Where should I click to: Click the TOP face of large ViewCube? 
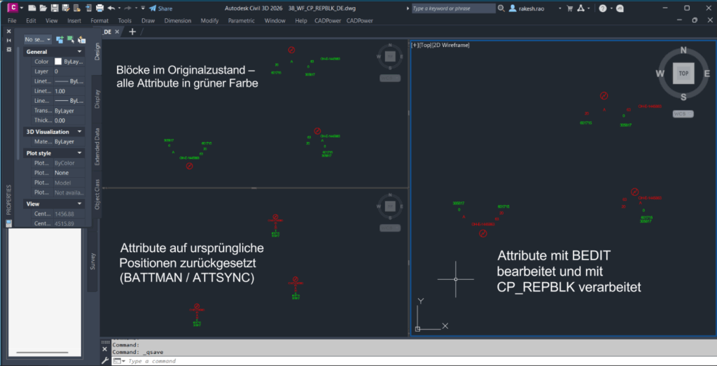683,73
